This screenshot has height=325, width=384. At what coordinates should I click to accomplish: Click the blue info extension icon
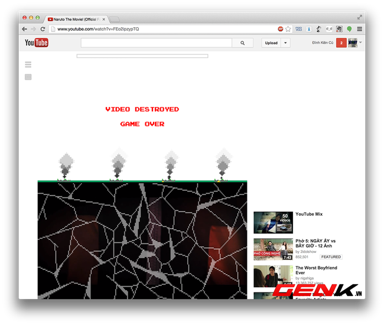[309, 29]
